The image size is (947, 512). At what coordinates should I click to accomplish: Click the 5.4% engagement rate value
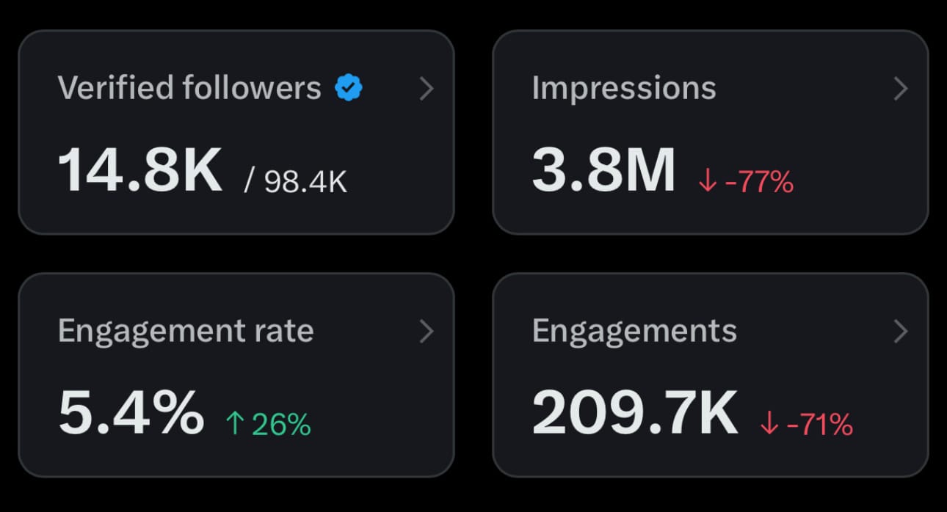pyautogui.click(x=131, y=412)
